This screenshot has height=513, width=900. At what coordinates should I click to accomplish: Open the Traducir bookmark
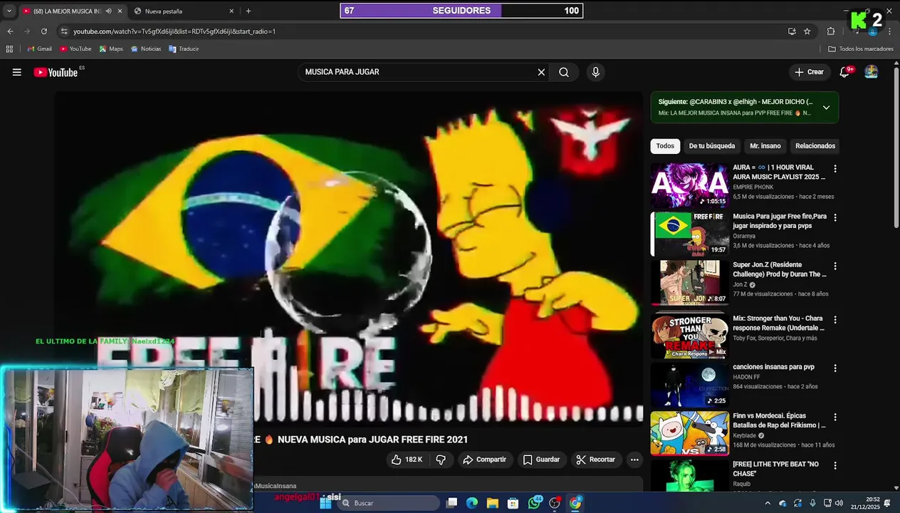pyautogui.click(x=184, y=49)
